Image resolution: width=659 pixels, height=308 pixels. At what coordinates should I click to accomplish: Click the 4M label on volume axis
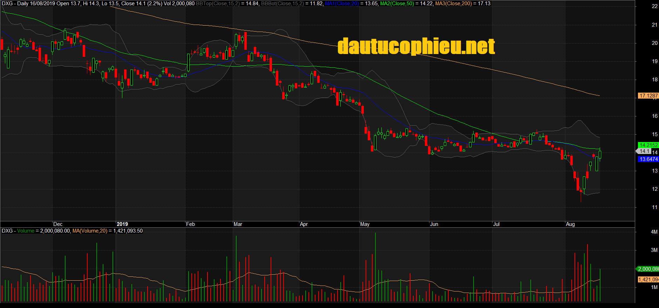[654, 232]
